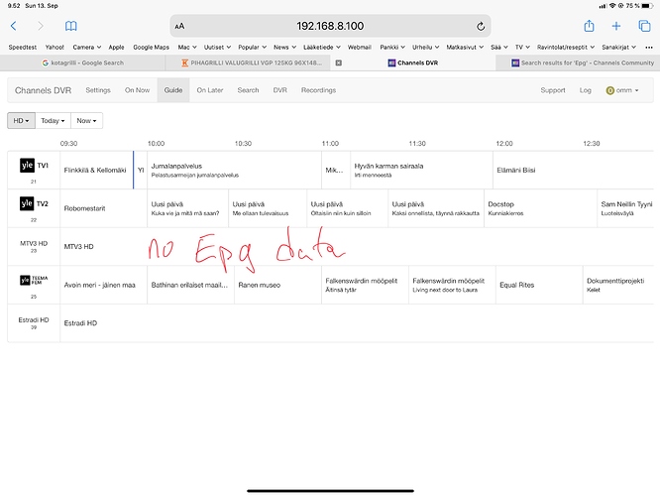Image resolution: width=660 pixels, height=496 pixels.
Task: Tap the 192.168.8.100 address bar
Action: point(330,27)
